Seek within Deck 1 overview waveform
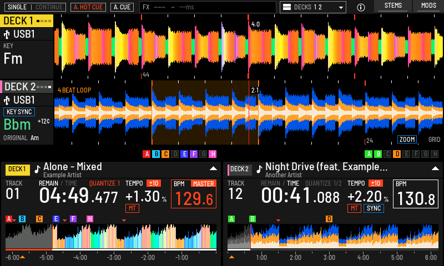The image size is (444, 266). pyautogui.click(x=111, y=236)
